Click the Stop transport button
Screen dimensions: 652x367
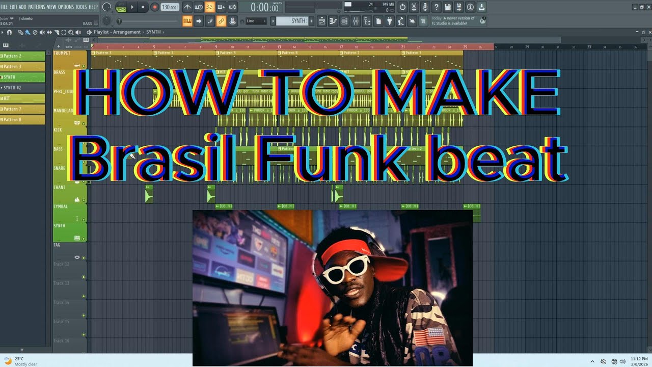click(x=143, y=7)
